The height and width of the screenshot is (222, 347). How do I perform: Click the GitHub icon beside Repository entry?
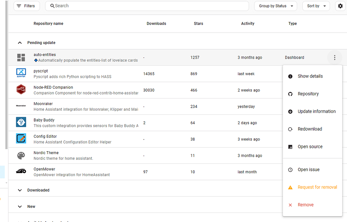pyautogui.click(x=290, y=94)
